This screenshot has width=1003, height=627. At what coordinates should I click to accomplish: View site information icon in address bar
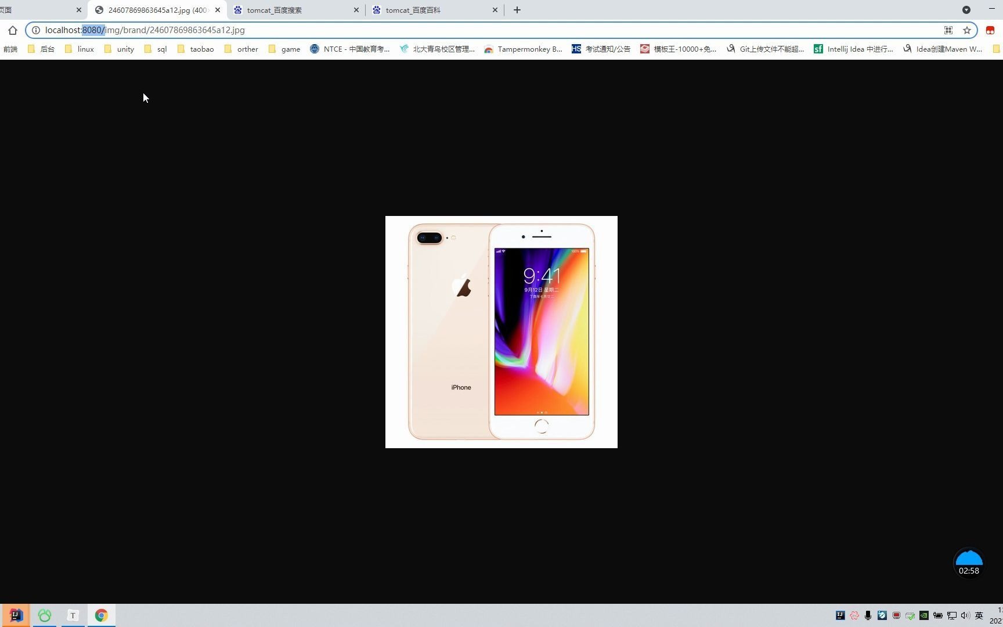(35, 30)
